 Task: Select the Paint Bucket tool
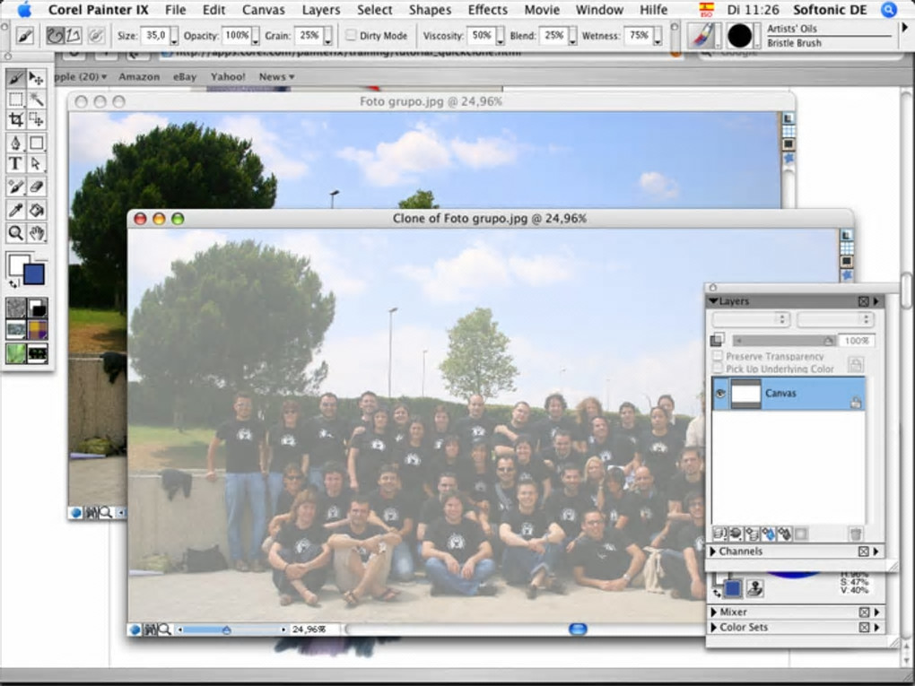(36, 210)
